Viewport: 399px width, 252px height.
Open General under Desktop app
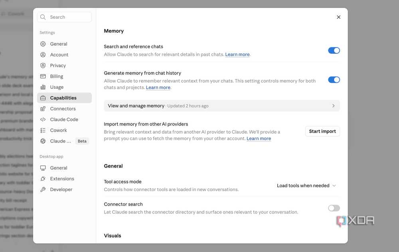pos(64,168)
